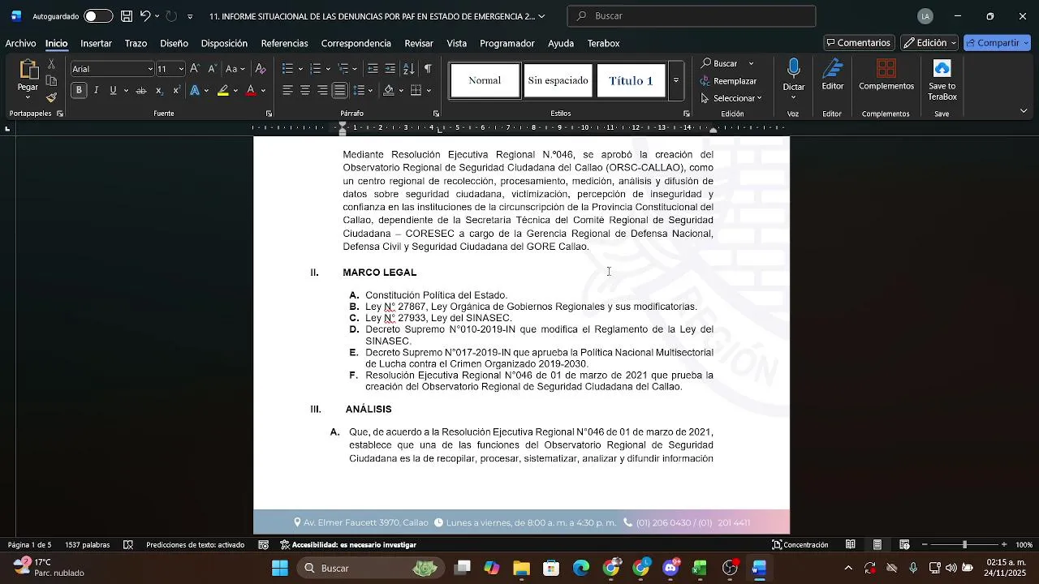1039x584 pixels.
Task: Select the justify alignment icon
Action: point(340,90)
